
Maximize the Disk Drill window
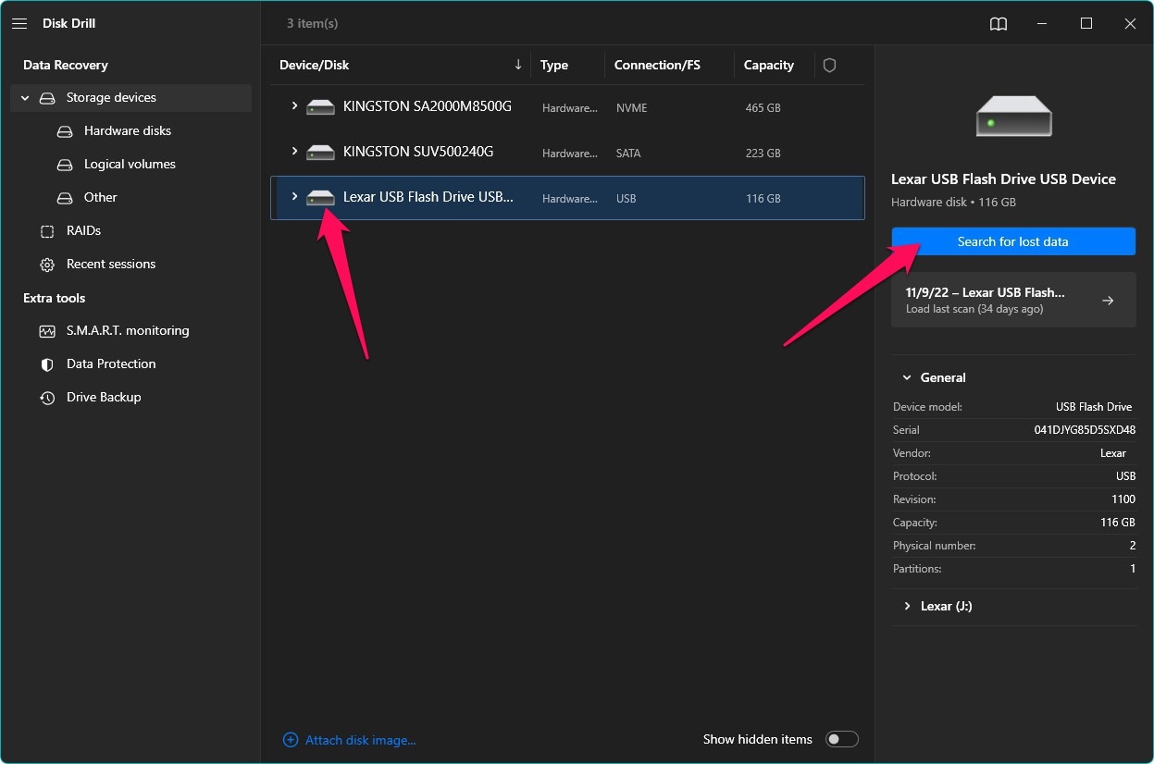point(1086,24)
